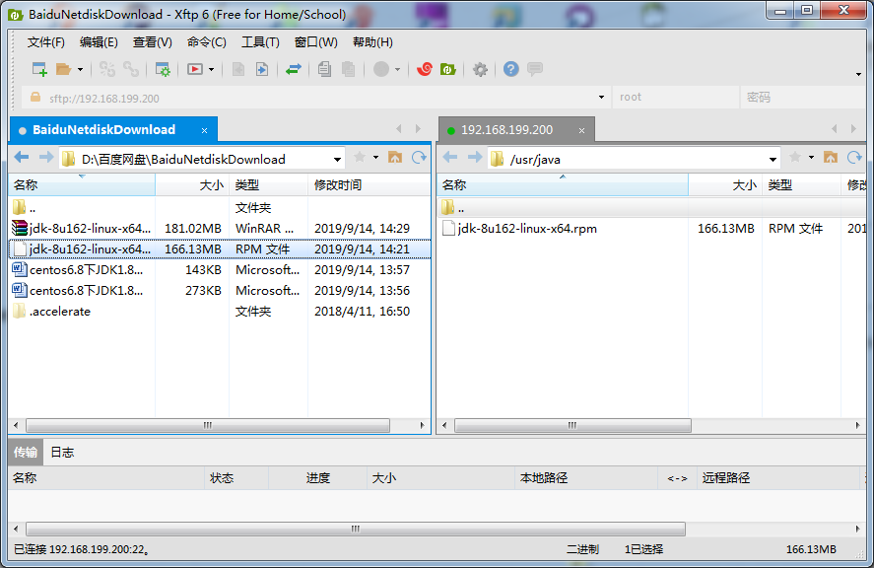Open options with the gear icon
Image resolution: width=874 pixels, height=568 pixels.
pyautogui.click(x=480, y=69)
